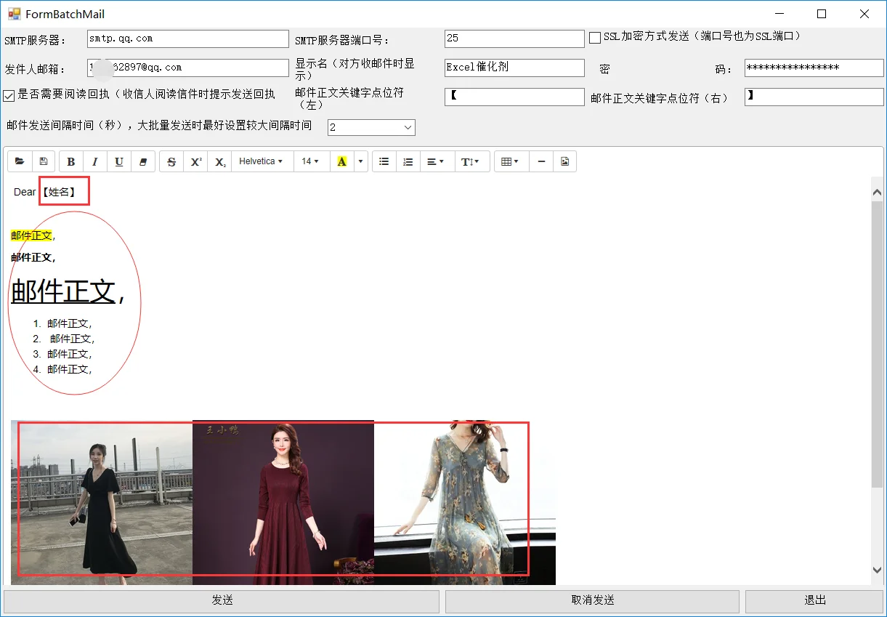This screenshot has height=617, width=887.
Task: Click the open file folder icon
Action: (20, 161)
